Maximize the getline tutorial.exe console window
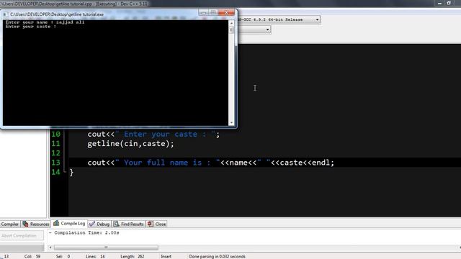The image size is (461, 259). tap(213, 13)
